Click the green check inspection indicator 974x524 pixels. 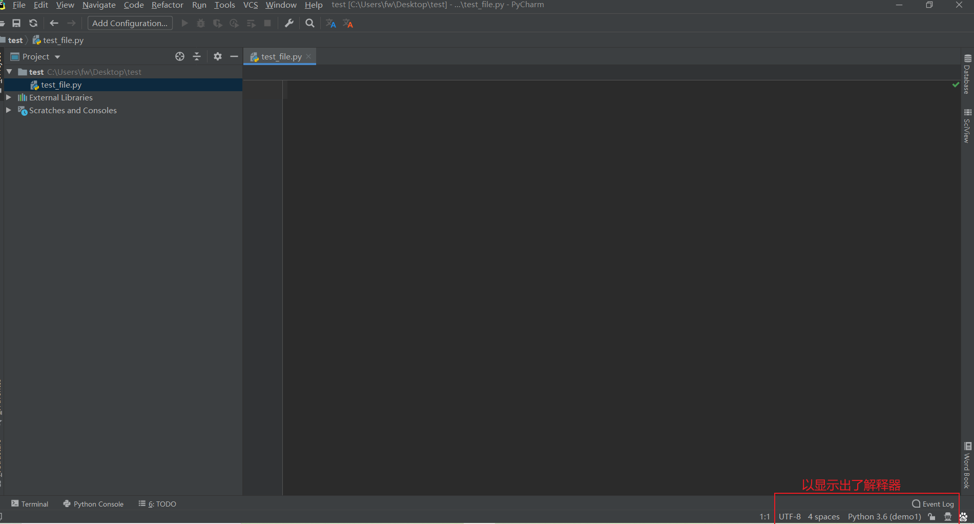[x=956, y=85]
